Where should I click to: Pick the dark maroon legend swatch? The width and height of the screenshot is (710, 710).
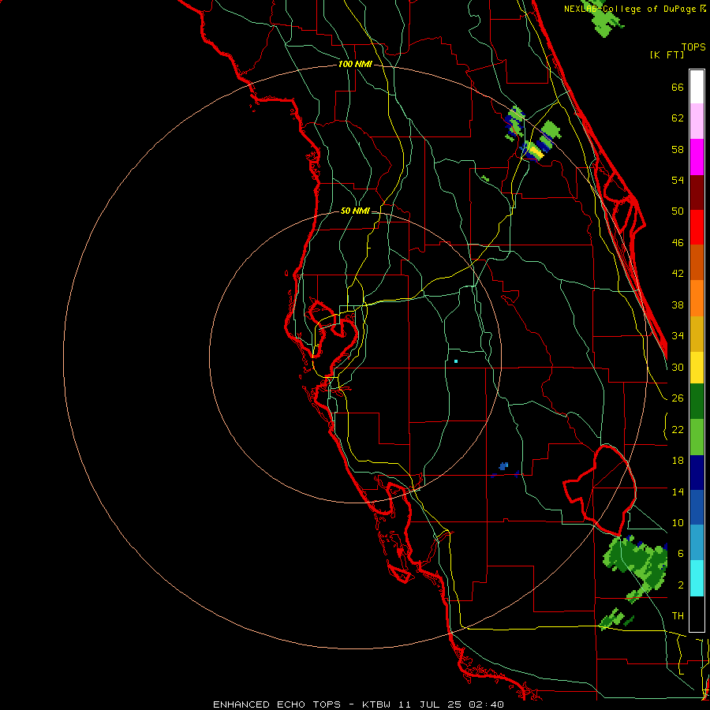click(x=697, y=192)
